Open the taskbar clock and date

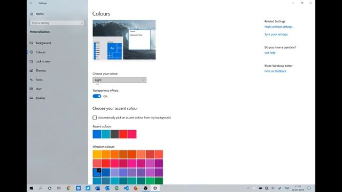pyautogui.click(x=298, y=188)
